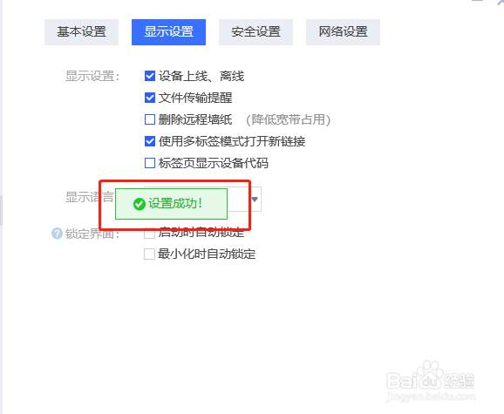504x414 pixels.
Task: Click the 设置成功! notification text
Action: click(175, 204)
